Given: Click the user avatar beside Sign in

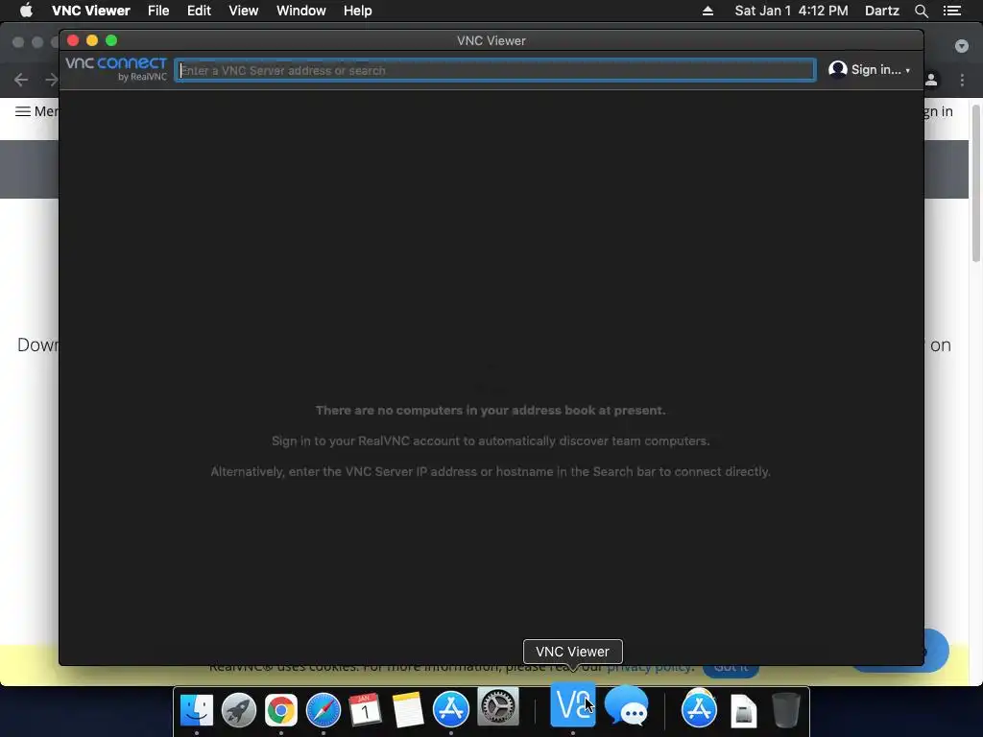Looking at the screenshot, I should [x=837, y=69].
